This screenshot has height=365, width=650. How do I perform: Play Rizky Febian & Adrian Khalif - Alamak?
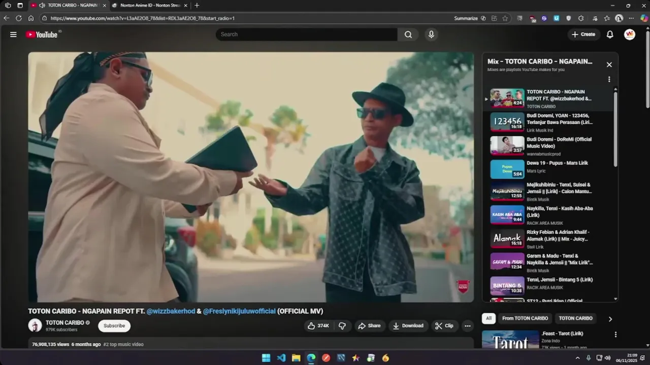pyautogui.click(x=548, y=239)
